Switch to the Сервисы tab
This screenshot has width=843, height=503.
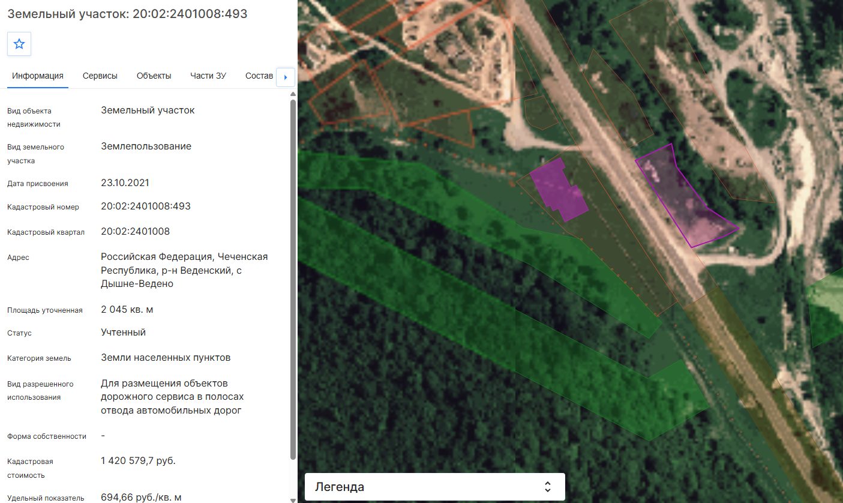click(100, 76)
